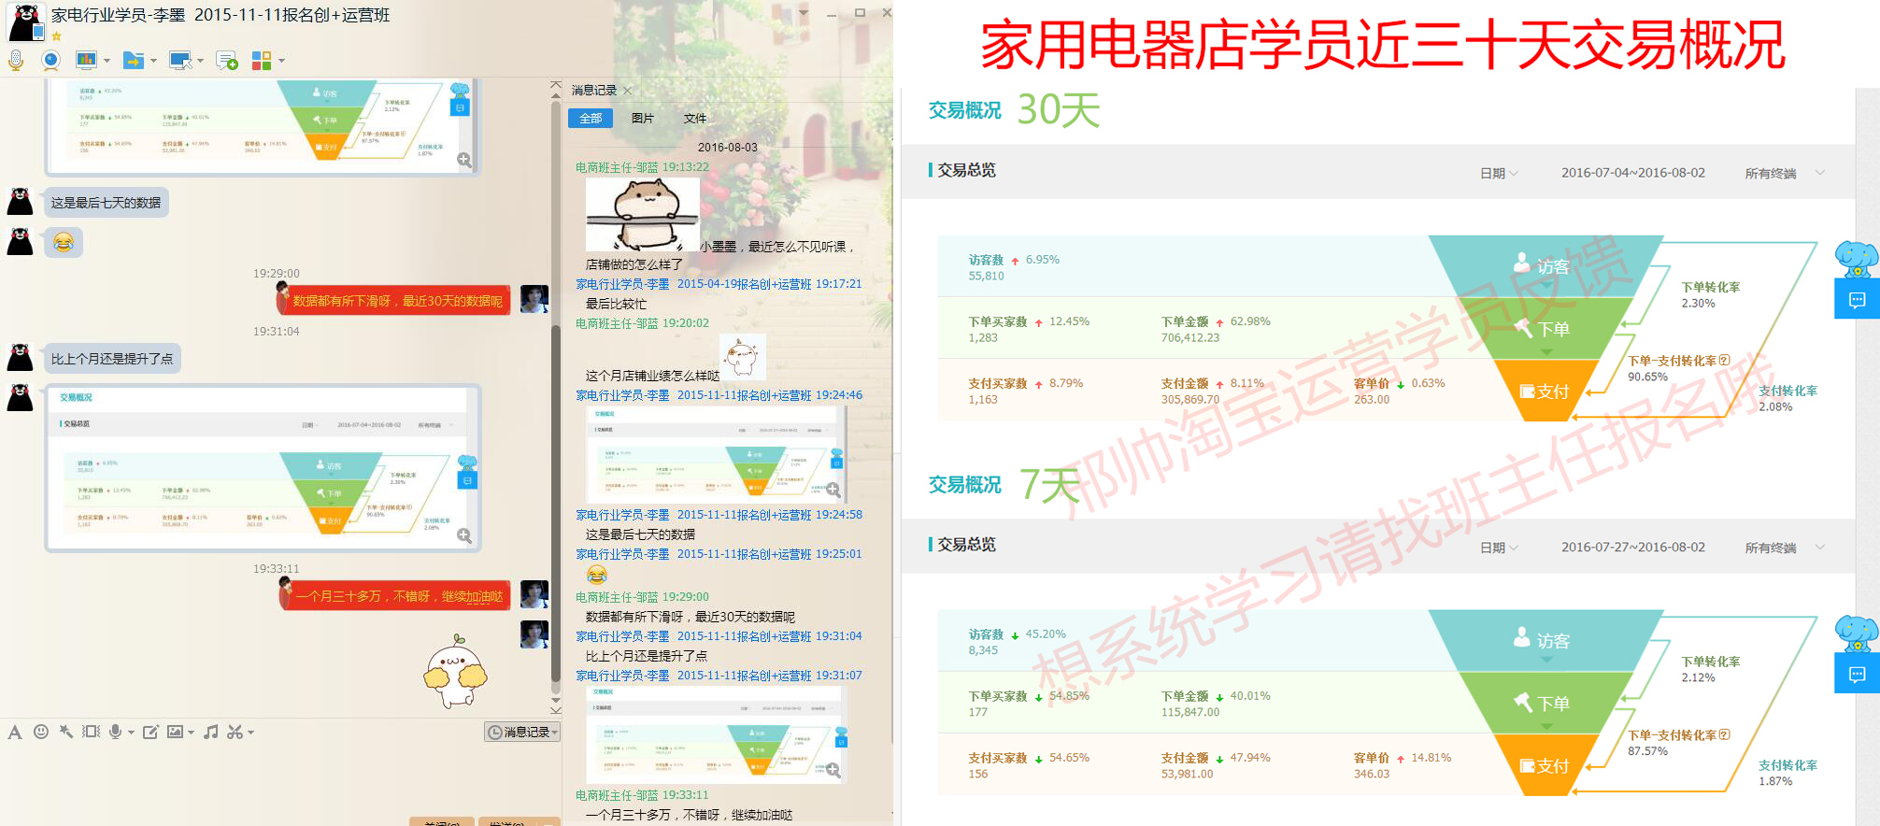Start a voice call with the microphone icon
The image size is (1880, 826).
[x=16, y=61]
